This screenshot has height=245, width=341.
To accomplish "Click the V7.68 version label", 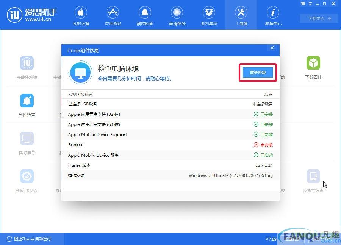I will (x=271, y=239).
